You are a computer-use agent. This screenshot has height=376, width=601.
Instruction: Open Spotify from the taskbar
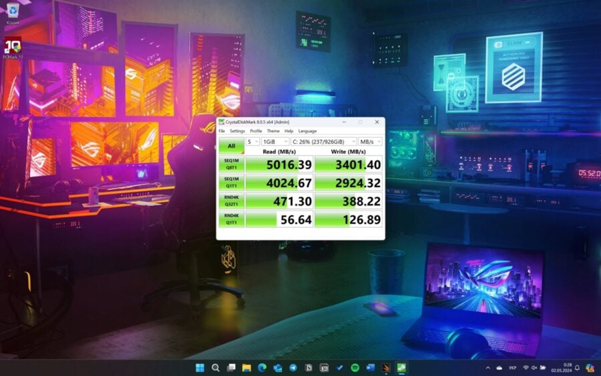[x=355, y=368]
